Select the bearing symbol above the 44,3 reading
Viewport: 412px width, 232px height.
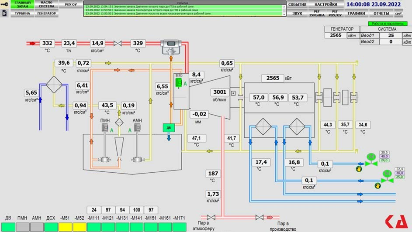coord(319,98)
